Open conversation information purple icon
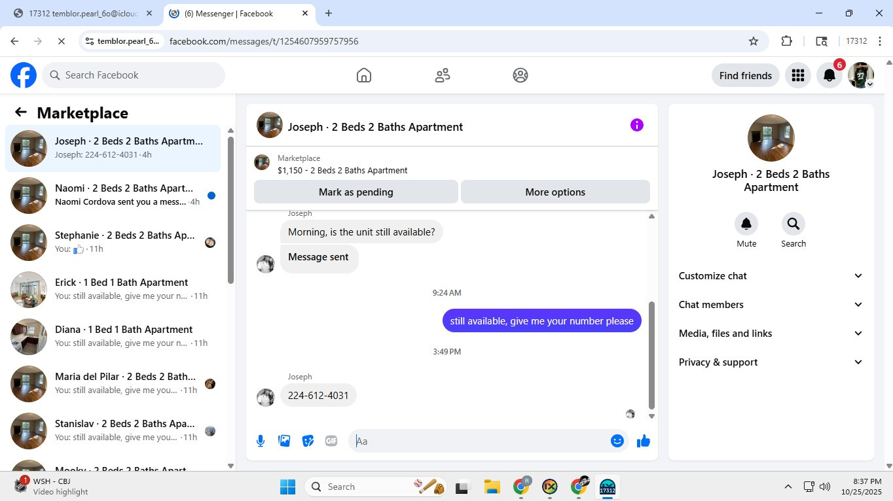Screen dimensions: 893x501 click(637, 125)
